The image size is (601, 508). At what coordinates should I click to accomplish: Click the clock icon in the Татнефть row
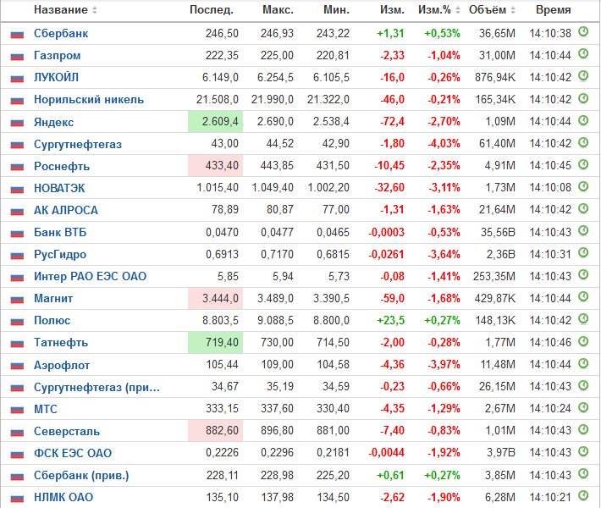pos(583,341)
